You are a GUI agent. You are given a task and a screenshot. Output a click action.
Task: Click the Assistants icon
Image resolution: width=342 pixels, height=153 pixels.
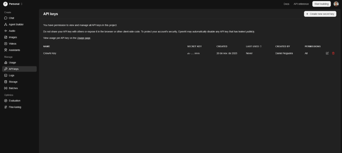click(6, 50)
